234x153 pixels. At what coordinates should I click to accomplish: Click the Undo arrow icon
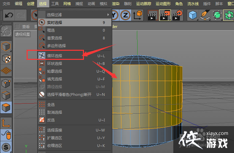(9, 15)
